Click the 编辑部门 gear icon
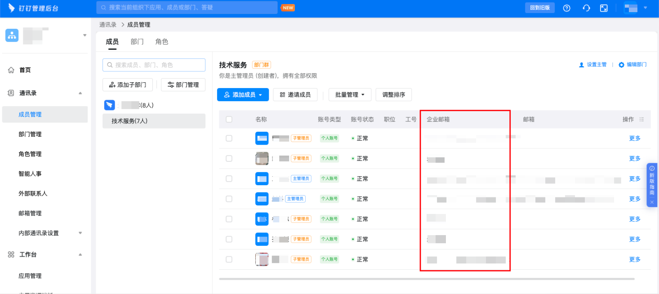Viewport: 659px width, 294px height. tap(621, 65)
